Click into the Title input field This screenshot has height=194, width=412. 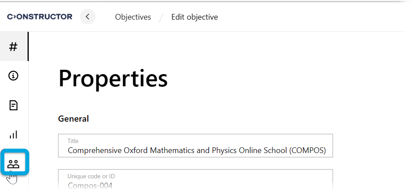coord(196,146)
